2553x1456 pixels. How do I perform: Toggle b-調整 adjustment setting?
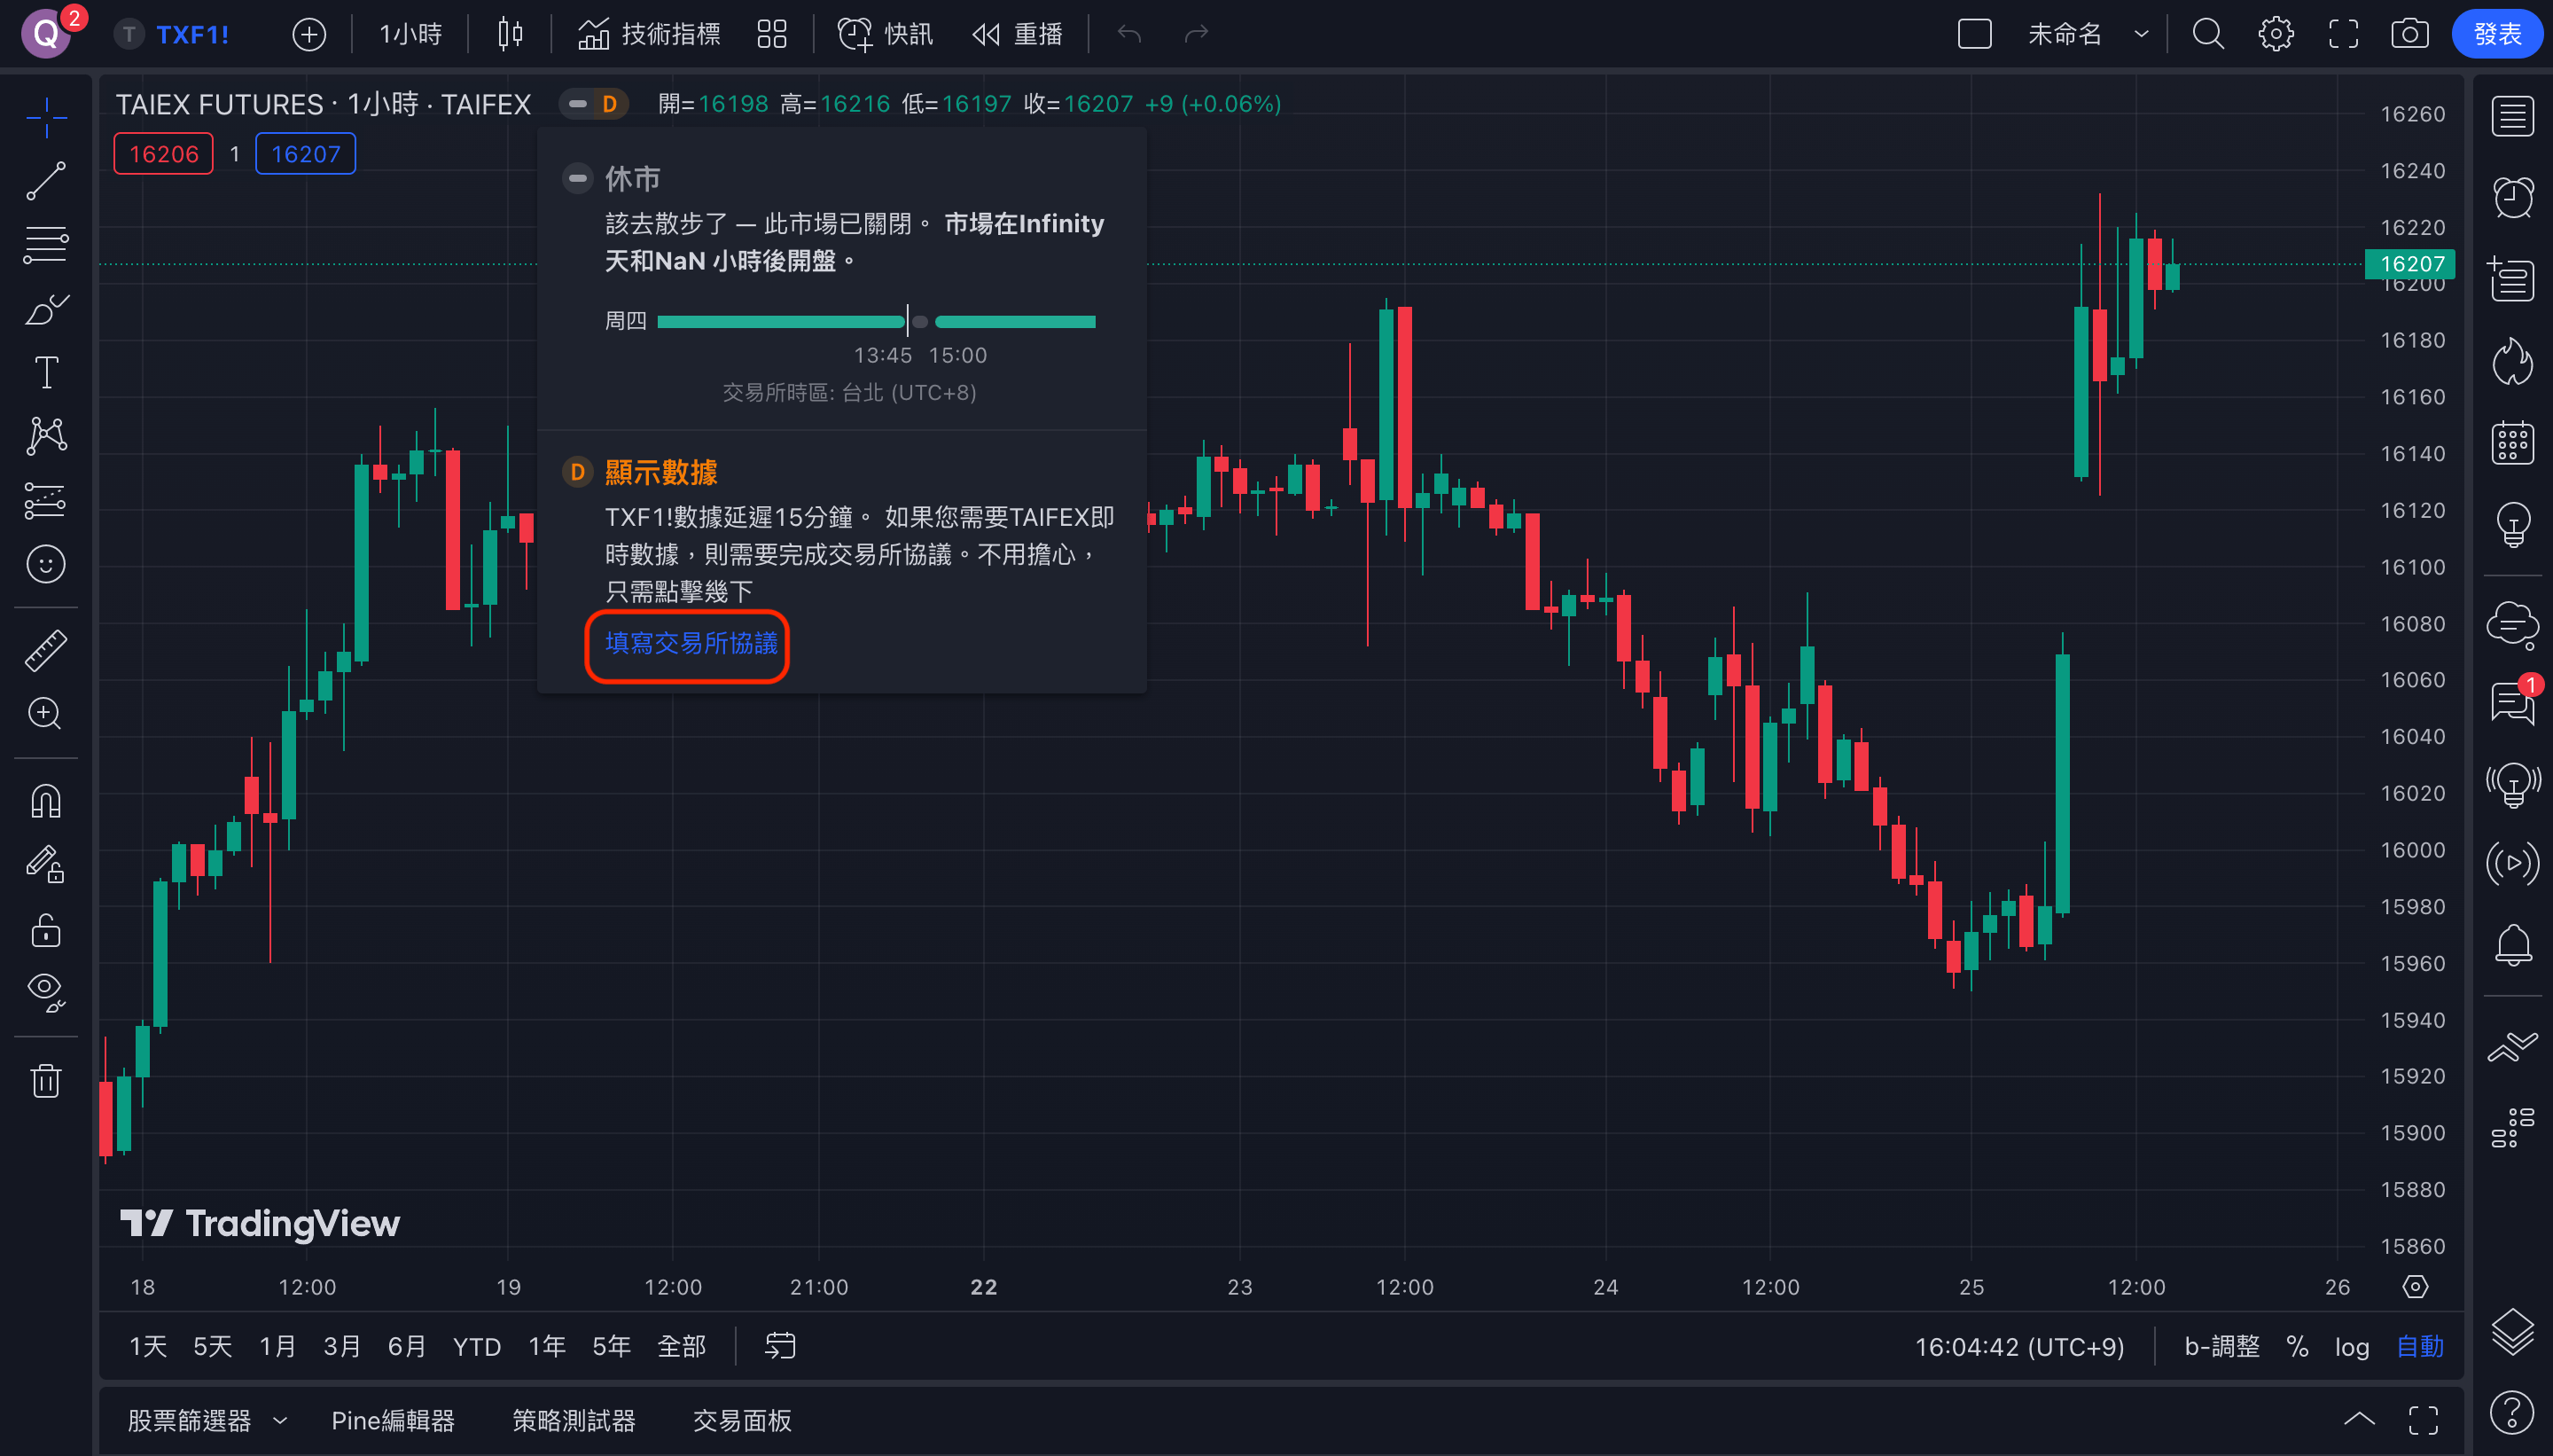2221,1346
